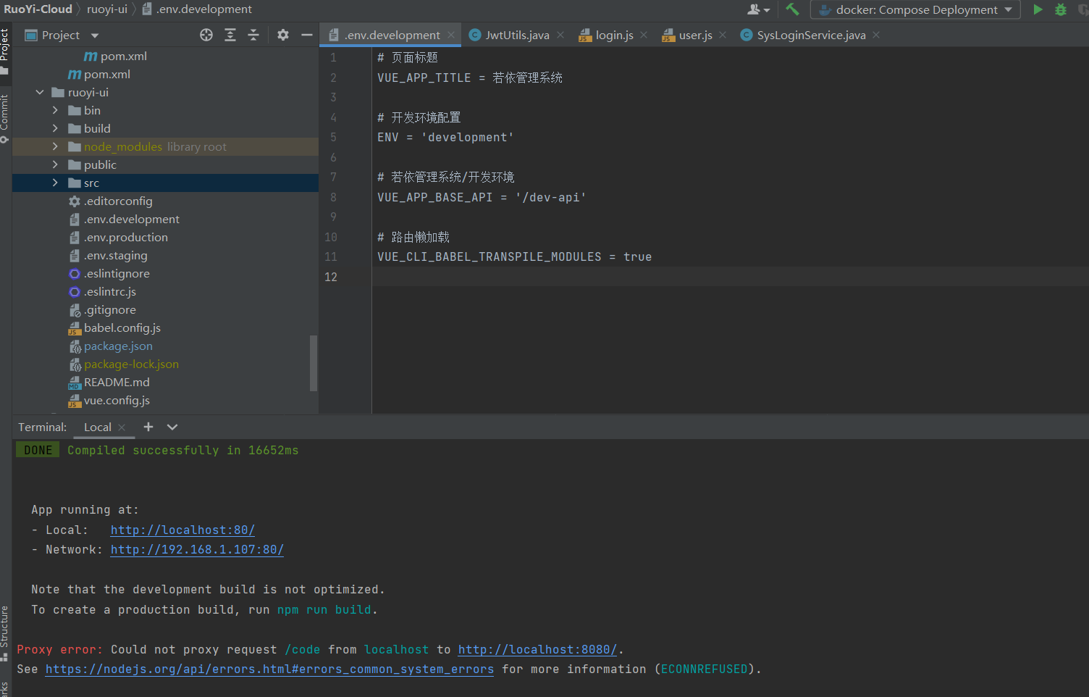Open the Network 192.168.1.107:80 link
The image size is (1089, 697).
pos(197,549)
